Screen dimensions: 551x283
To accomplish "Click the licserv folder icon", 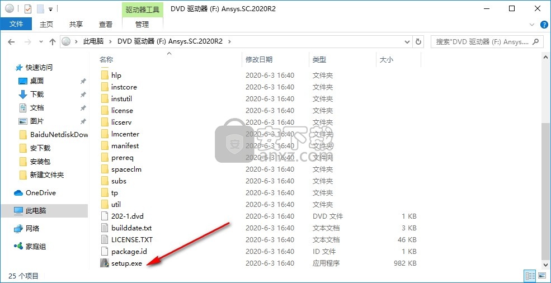I will [x=105, y=122].
